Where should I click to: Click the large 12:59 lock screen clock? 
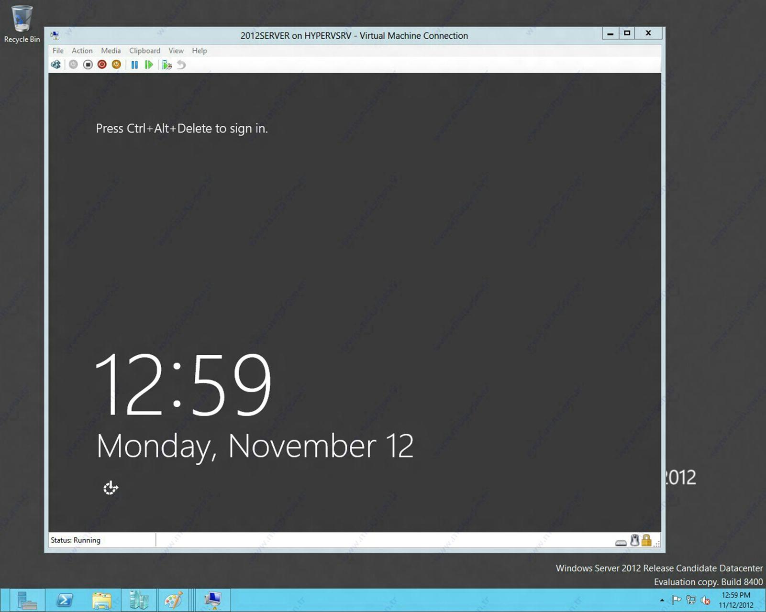(x=183, y=384)
